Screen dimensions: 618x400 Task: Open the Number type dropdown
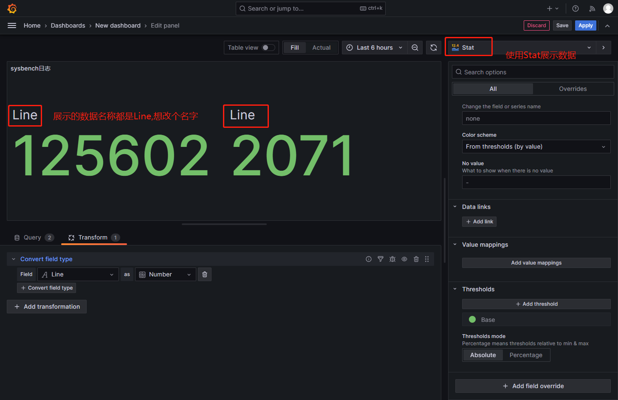(166, 274)
